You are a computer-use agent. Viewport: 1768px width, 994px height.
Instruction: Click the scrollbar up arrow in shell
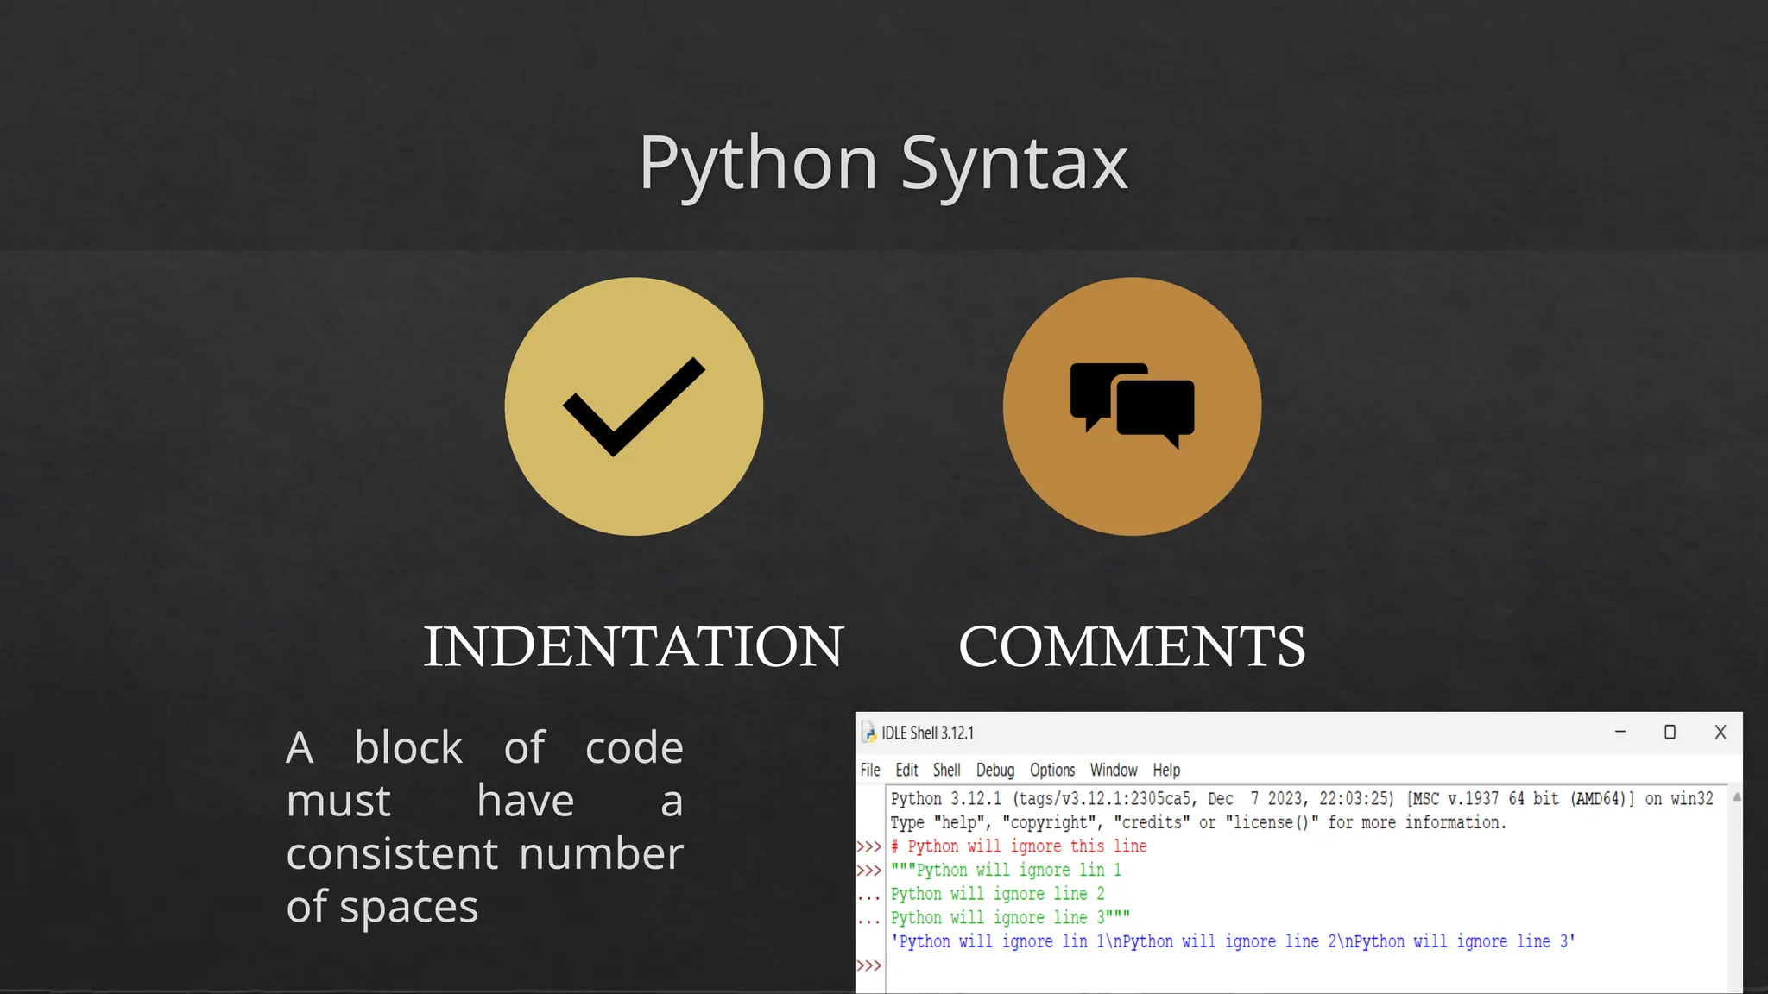tap(1736, 797)
